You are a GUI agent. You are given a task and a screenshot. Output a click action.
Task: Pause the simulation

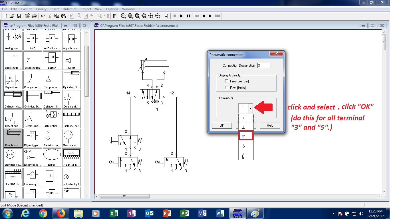188,16
